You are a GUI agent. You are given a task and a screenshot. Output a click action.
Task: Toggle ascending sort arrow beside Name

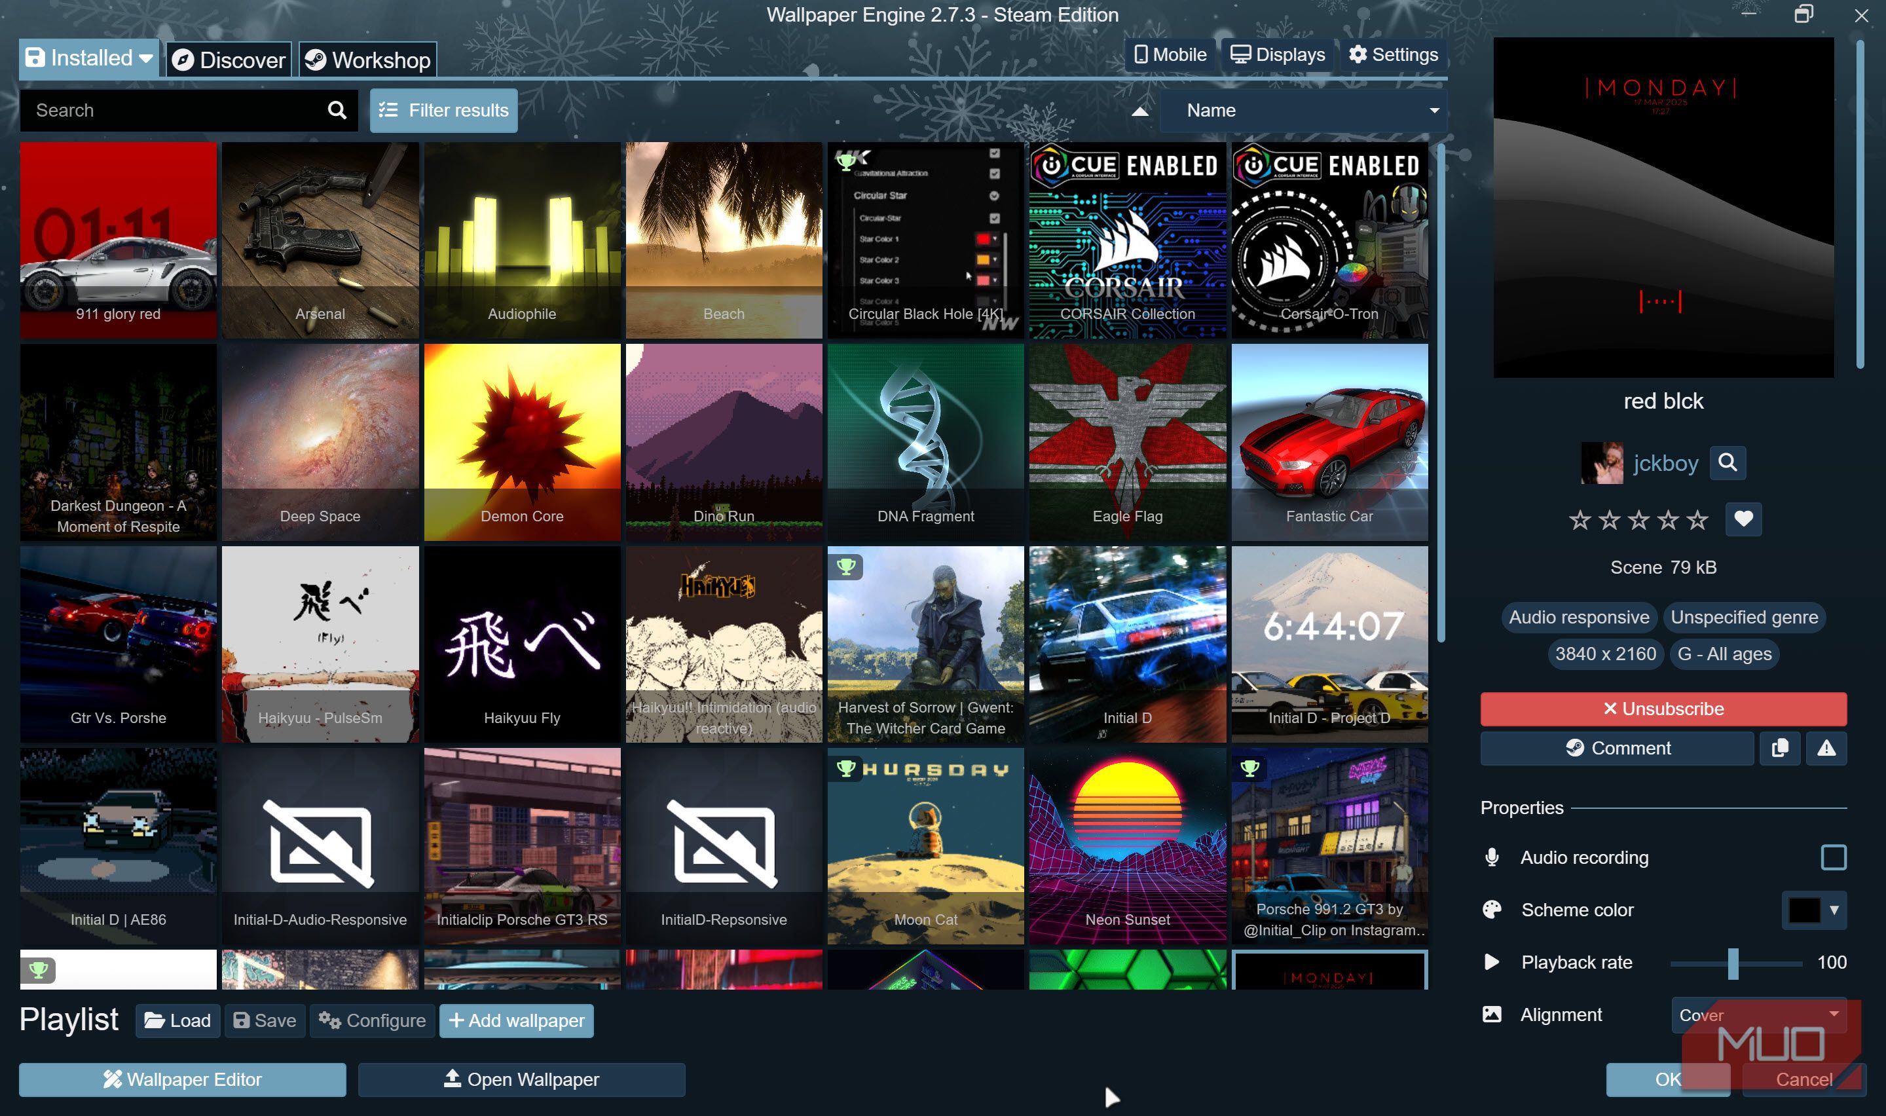pyautogui.click(x=1139, y=111)
